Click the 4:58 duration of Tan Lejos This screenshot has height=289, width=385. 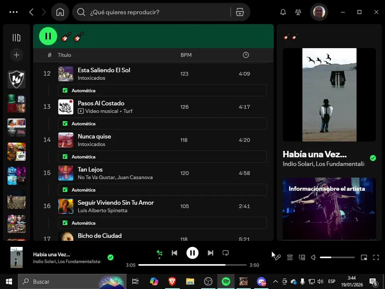click(x=244, y=173)
